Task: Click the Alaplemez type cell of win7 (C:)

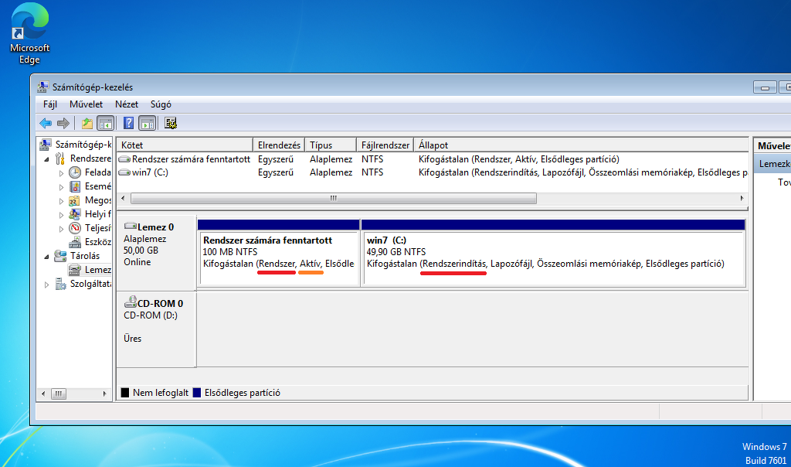Action: point(331,172)
